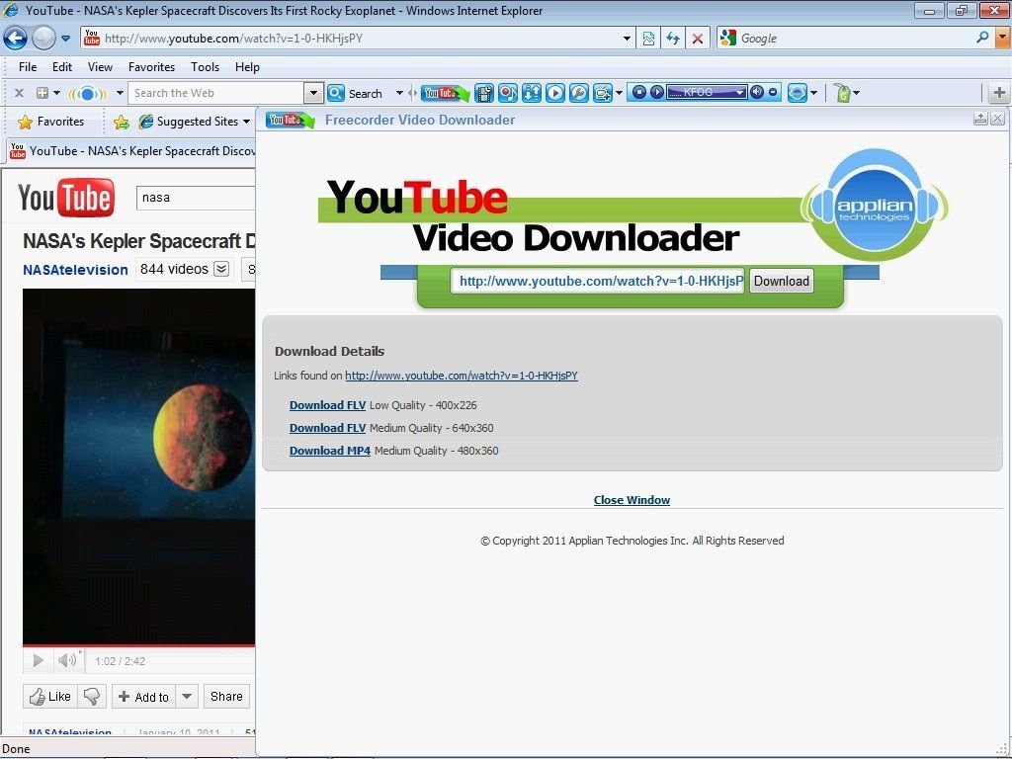The height and width of the screenshot is (759, 1012).
Task: Click the toolbar plus options icon
Action: tap(42, 93)
